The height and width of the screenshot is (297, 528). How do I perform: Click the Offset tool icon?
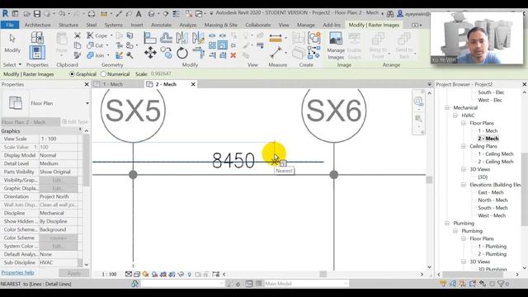pos(166,37)
